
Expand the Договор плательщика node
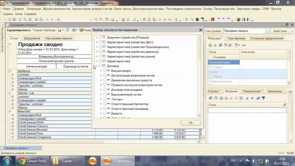coord(101,89)
